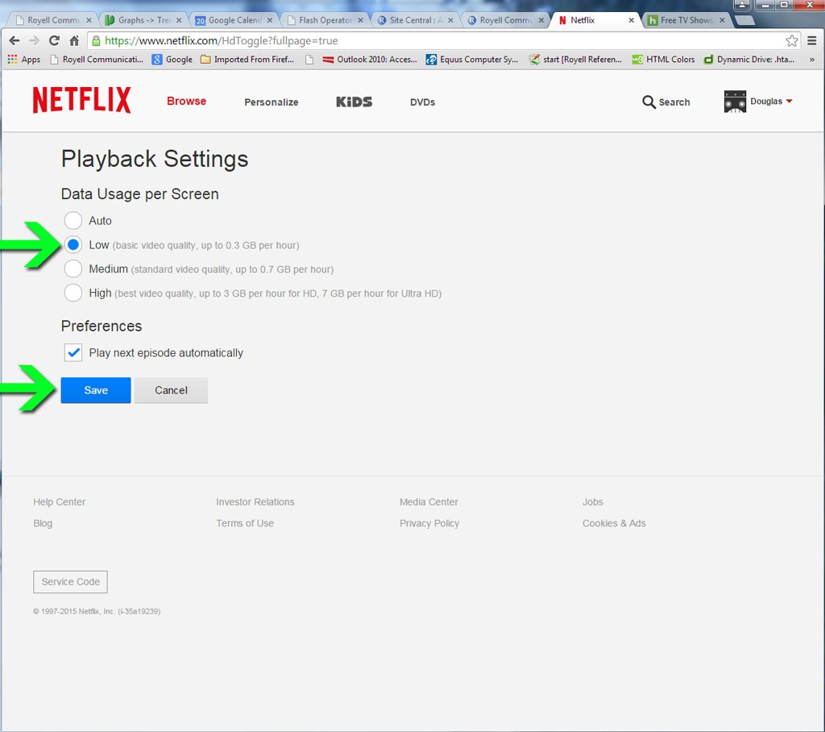
Task: Go to browser home page icon
Action: [x=74, y=40]
